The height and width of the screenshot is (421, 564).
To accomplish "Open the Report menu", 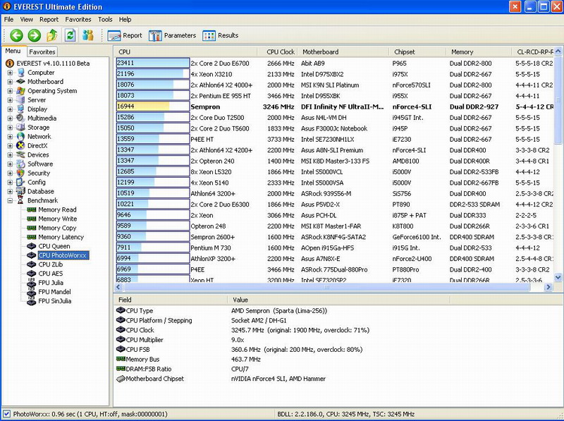I will 49,20.
